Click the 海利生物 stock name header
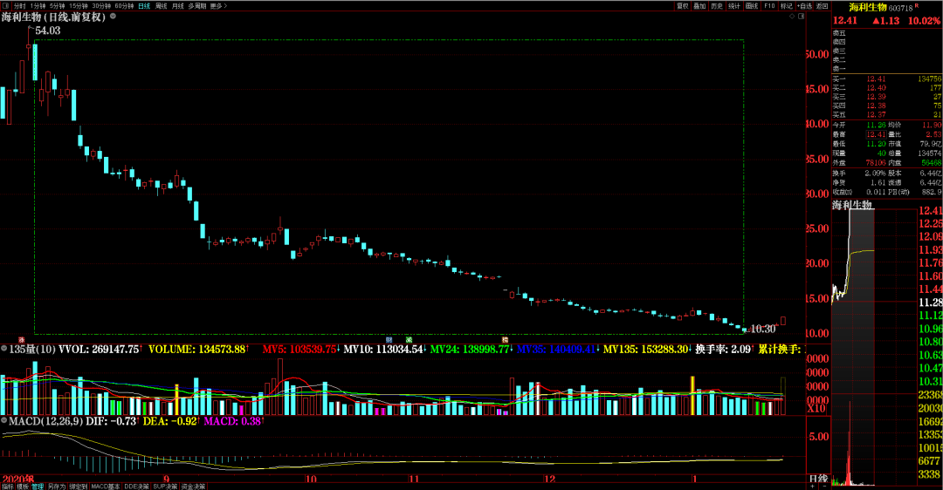This screenshot has width=943, height=490. click(x=867, y=7)
